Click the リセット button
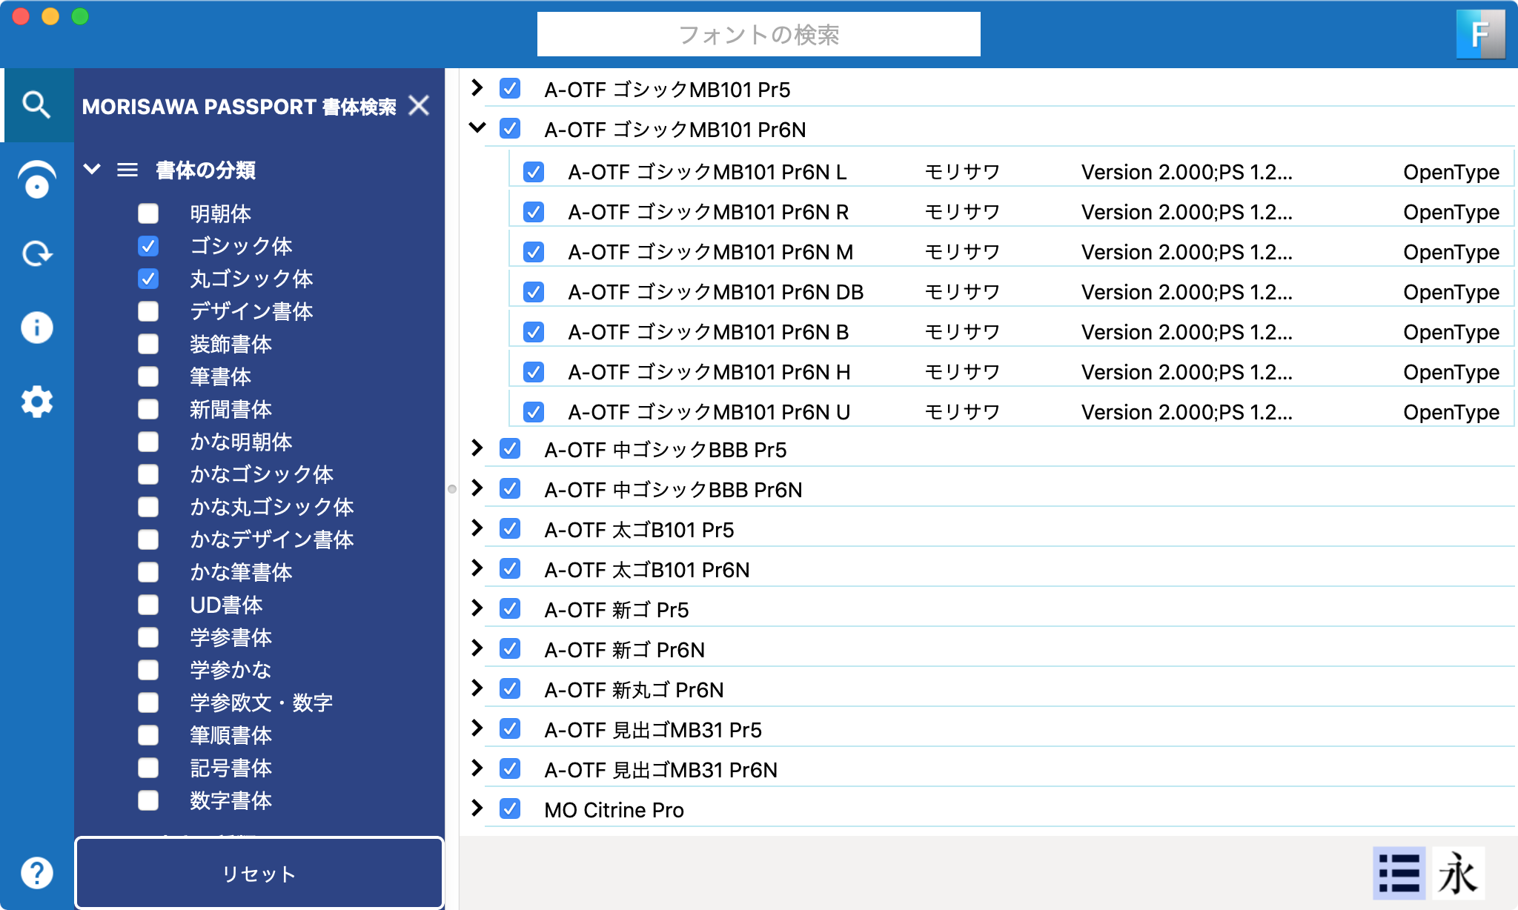Viewport: 1518px width, 910px height. pos(259,873)
